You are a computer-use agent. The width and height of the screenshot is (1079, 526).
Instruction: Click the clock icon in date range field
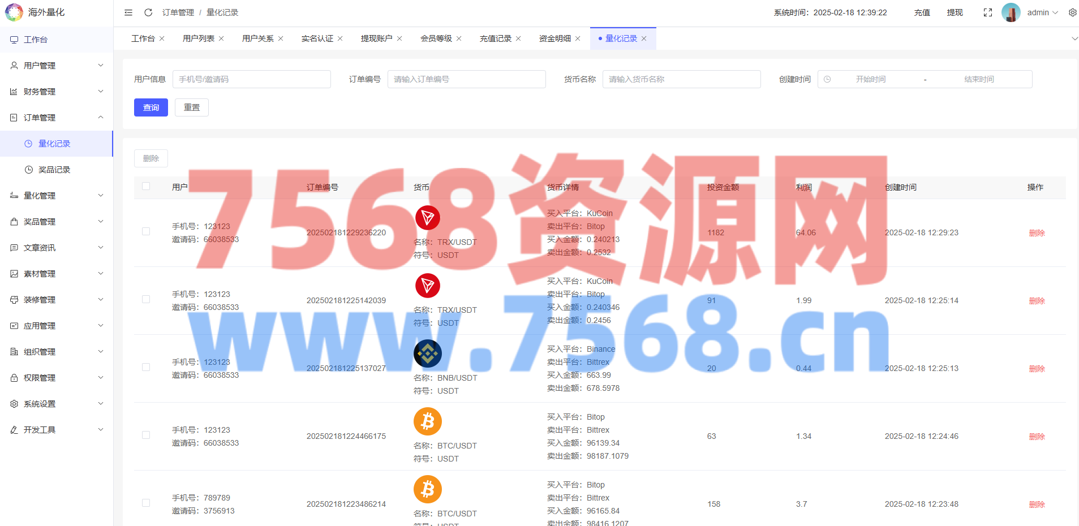[x=827, y=79]
